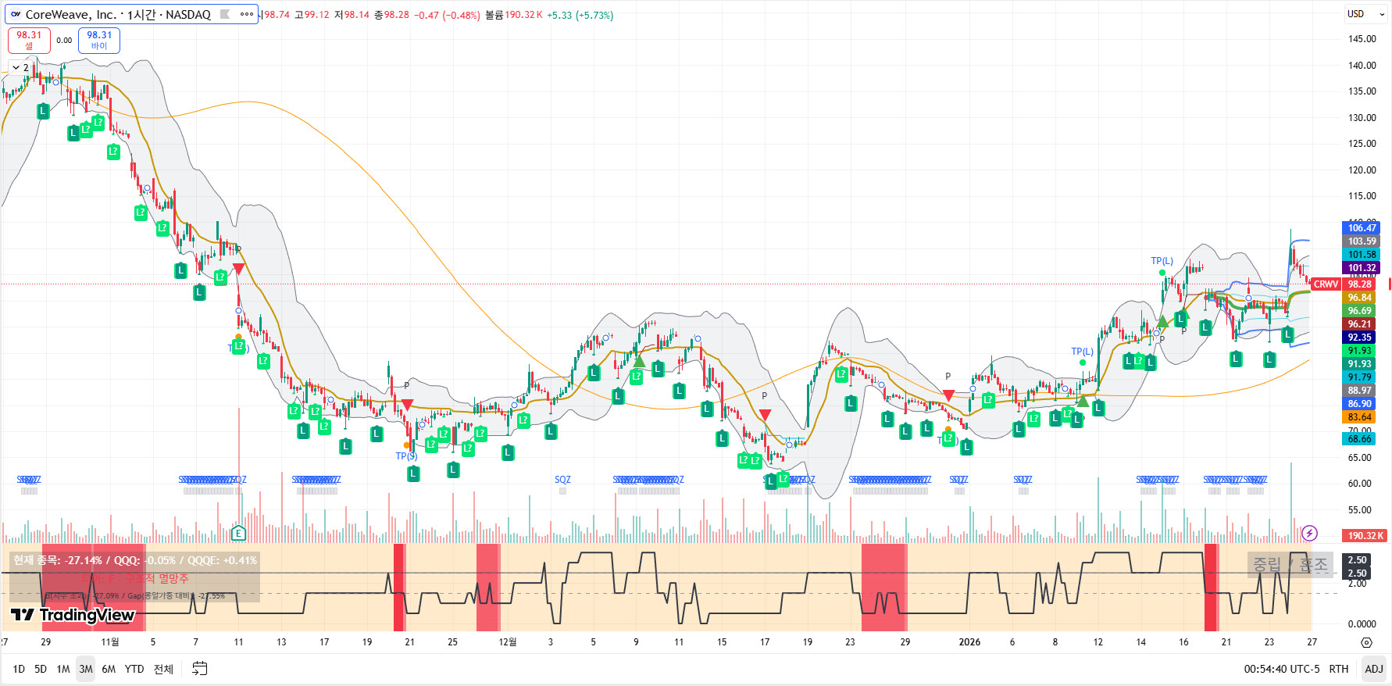Click the red down-triangle marker near the 11th
This screenshot has height=686, width=1392.
coord(238,269)
